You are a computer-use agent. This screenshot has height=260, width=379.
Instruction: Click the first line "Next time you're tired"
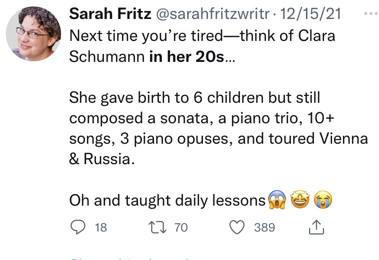[x=202, y=36]
